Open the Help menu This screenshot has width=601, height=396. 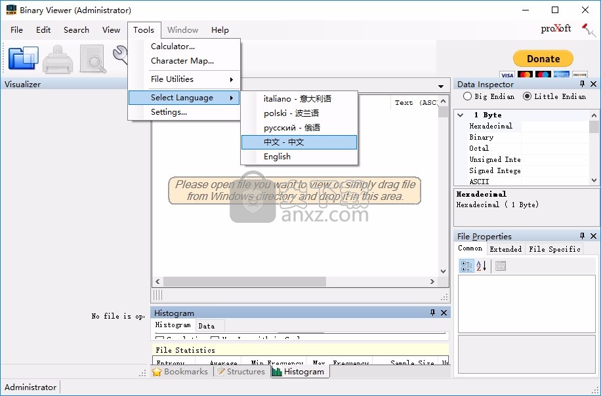(220, 30)
